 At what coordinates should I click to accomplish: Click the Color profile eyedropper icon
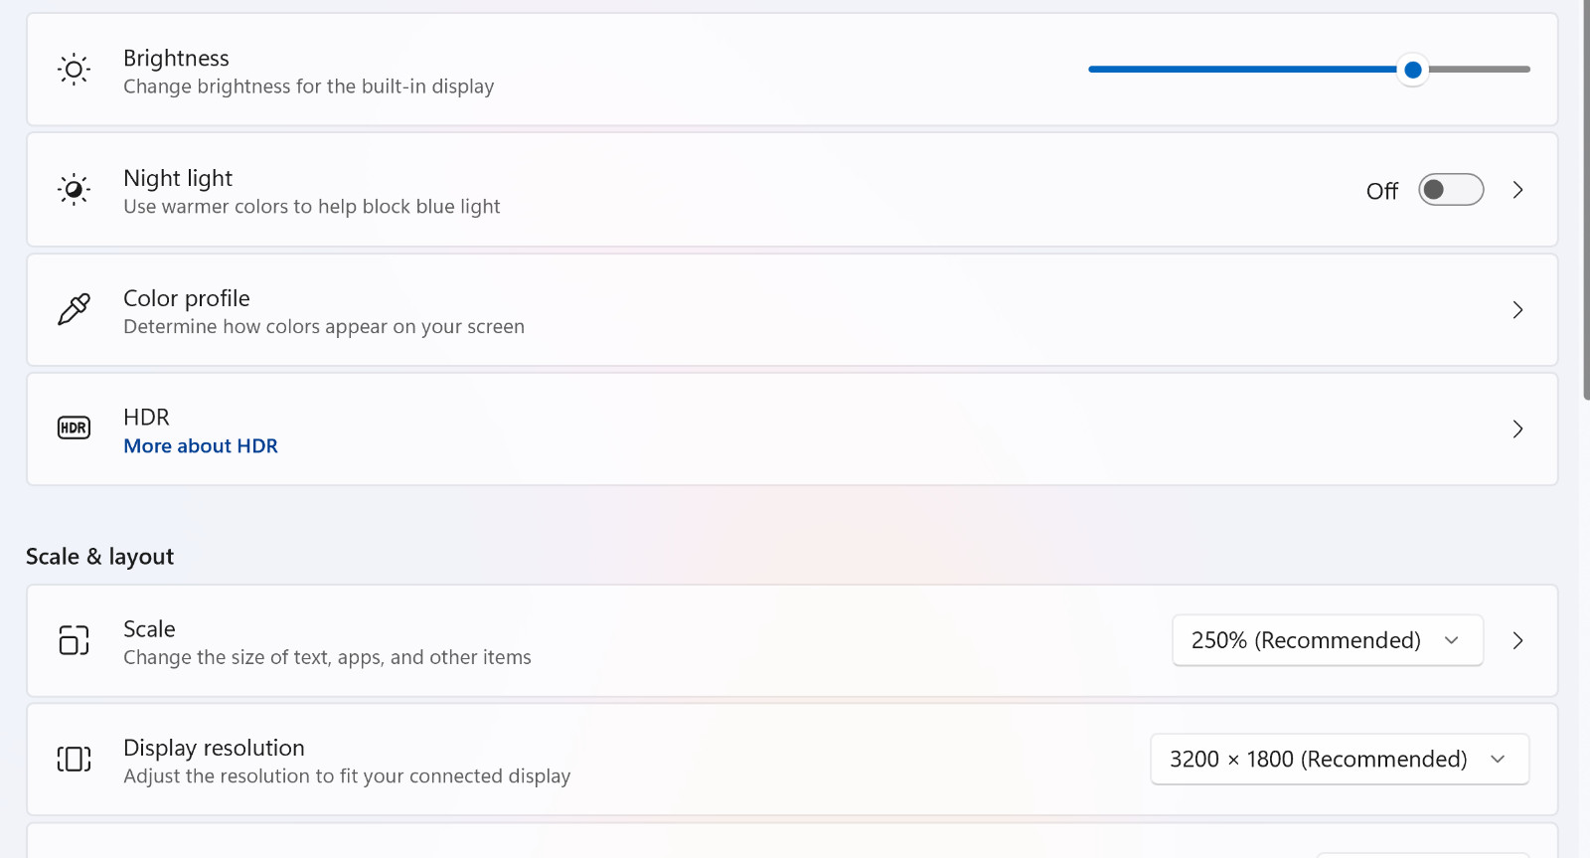(x=74, y=309)
